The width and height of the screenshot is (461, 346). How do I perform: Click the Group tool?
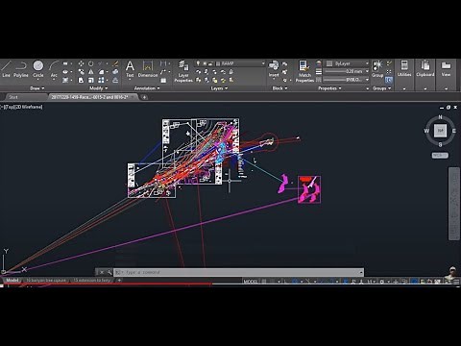coord(377,69)
